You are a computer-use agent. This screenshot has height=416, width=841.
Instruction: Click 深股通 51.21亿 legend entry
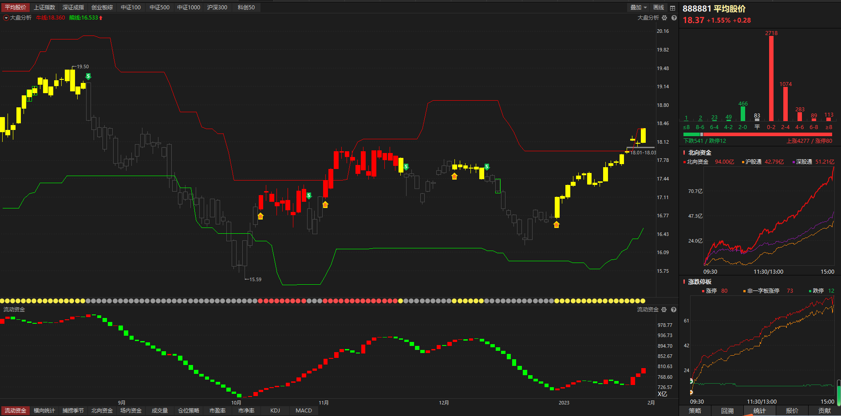[813, 162]
